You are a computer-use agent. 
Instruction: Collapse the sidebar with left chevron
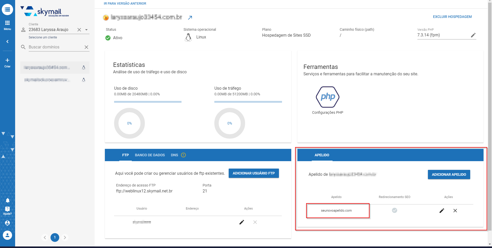[x=7, y=42]
